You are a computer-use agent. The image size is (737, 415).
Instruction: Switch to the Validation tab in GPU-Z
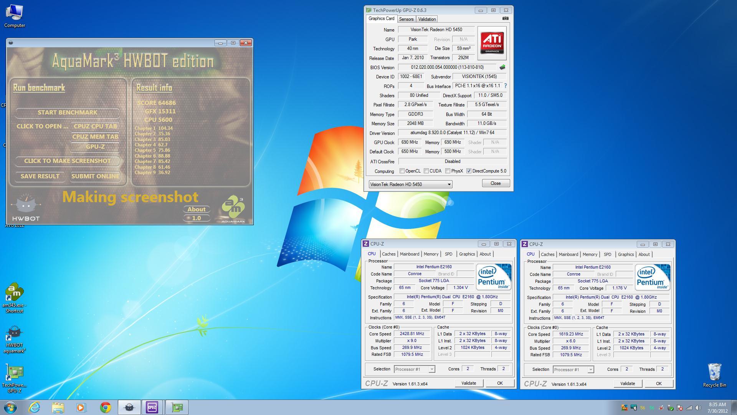coord(427,19)
